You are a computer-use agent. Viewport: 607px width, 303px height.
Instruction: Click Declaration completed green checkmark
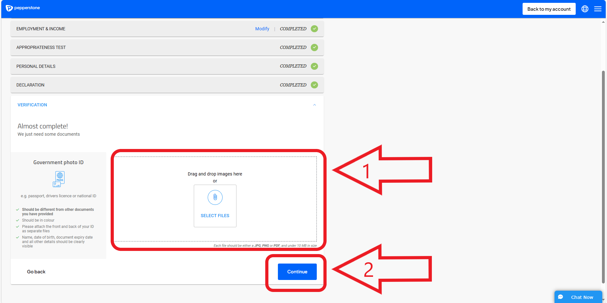(314, 85)
